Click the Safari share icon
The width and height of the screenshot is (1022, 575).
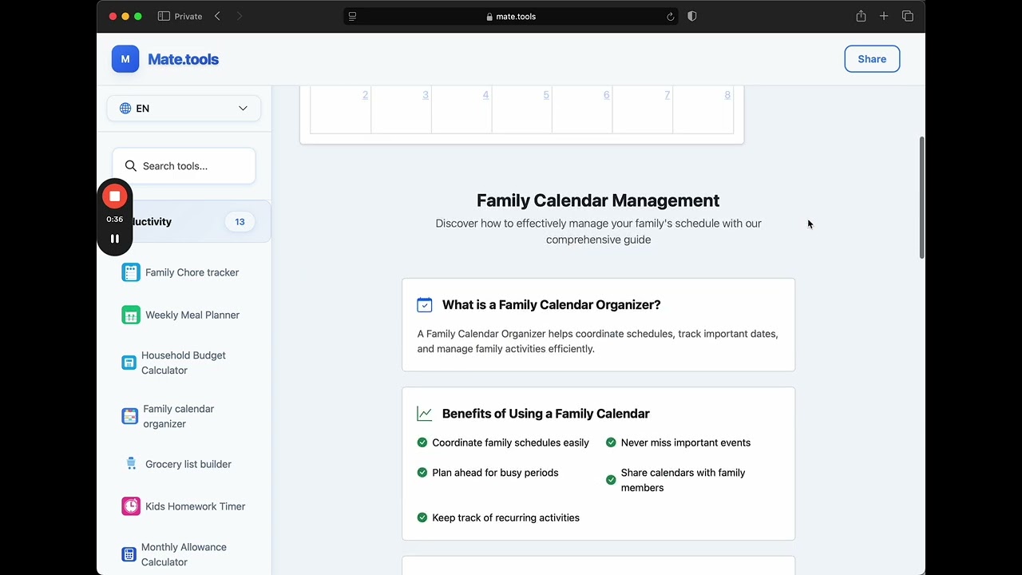click(861, 16)
